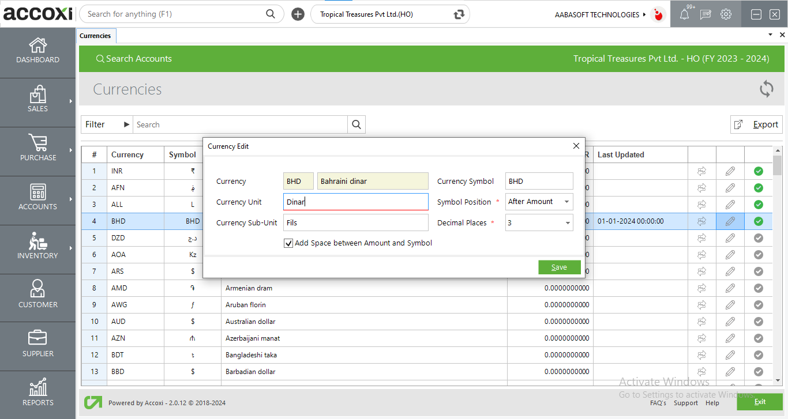
Task: Open the messages chat icon in the top bar
Action: [x=705, y=14]
